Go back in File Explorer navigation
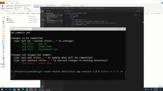The height and width of the screenshot is (91, 163). [x=2, y=13]
